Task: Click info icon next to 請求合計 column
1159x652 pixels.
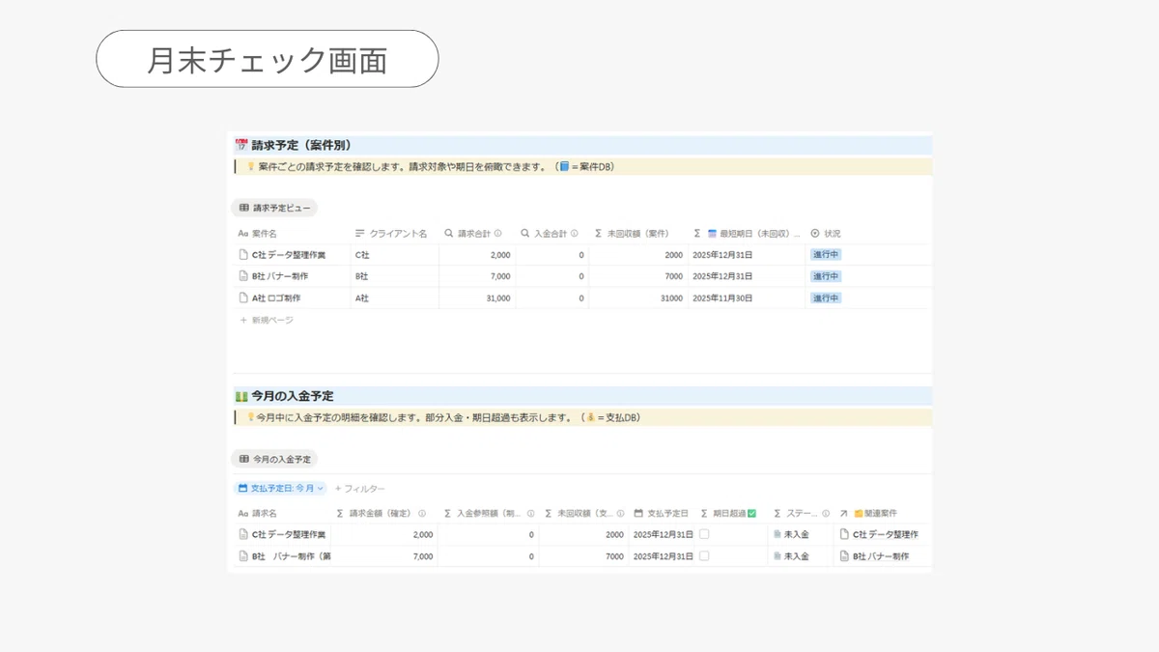Action: tap(498, 234)
